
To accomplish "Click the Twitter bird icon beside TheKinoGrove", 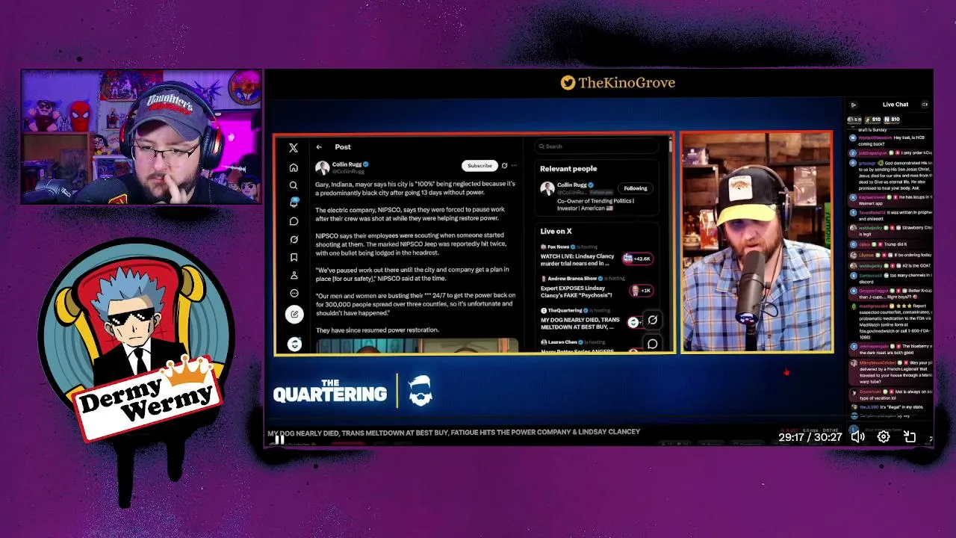I will pos(568,83).
